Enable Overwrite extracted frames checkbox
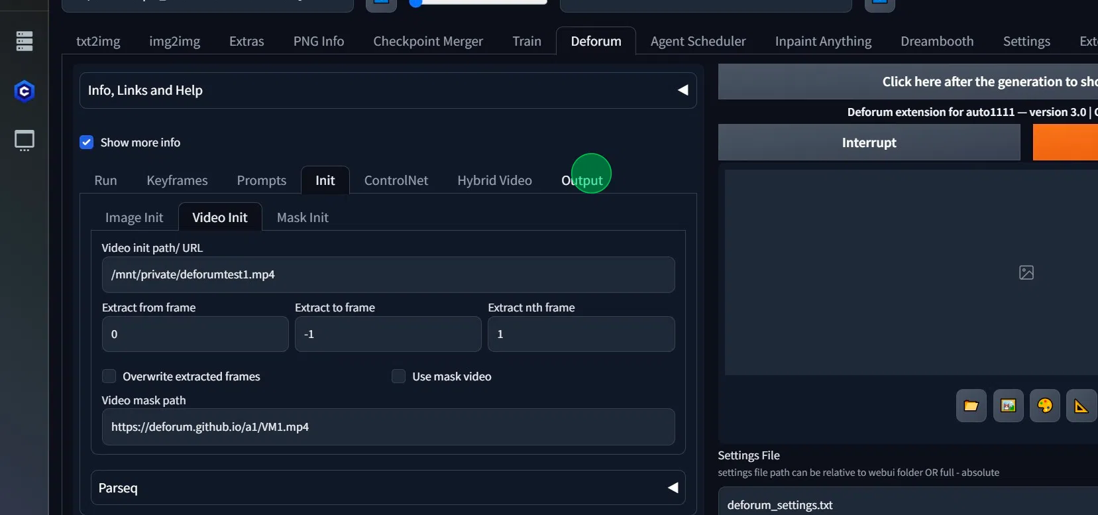This screenshot has height=515, width=1098. click(x=109, y=376)
